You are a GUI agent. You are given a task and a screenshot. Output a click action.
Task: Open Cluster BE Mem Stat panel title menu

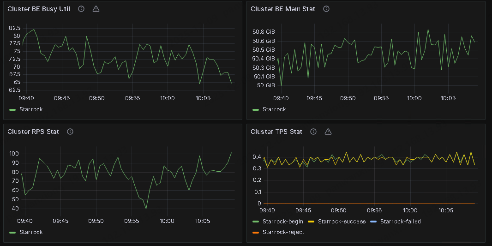click(283, 9)
